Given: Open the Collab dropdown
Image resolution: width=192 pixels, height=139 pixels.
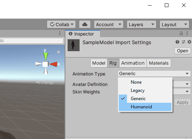Looking at the screenshot, I should click(61, 24).
